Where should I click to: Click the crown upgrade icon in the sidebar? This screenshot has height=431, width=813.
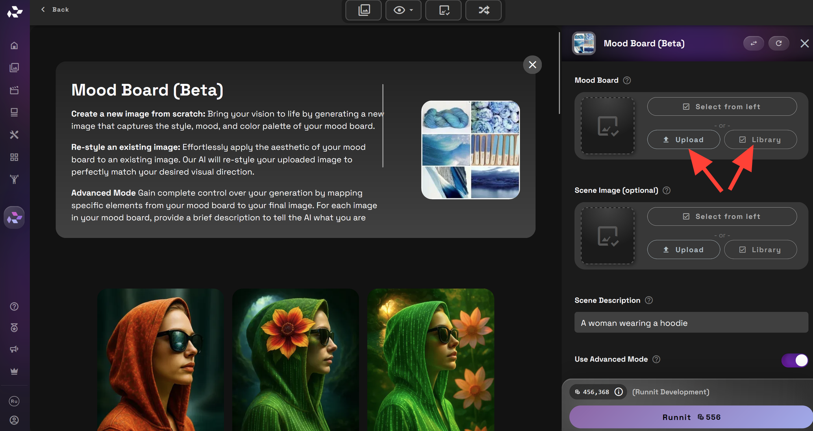tap(14, 371)
